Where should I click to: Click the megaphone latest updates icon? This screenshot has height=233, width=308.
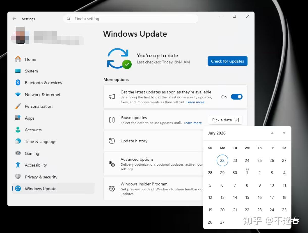pos(112,97)
